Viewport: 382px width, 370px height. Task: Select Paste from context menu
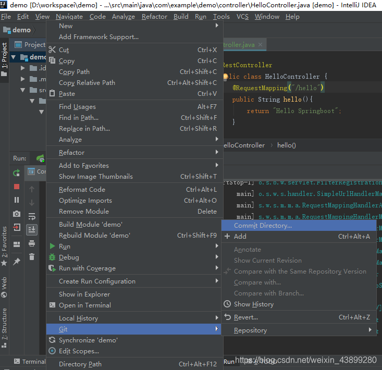(134, 94)
